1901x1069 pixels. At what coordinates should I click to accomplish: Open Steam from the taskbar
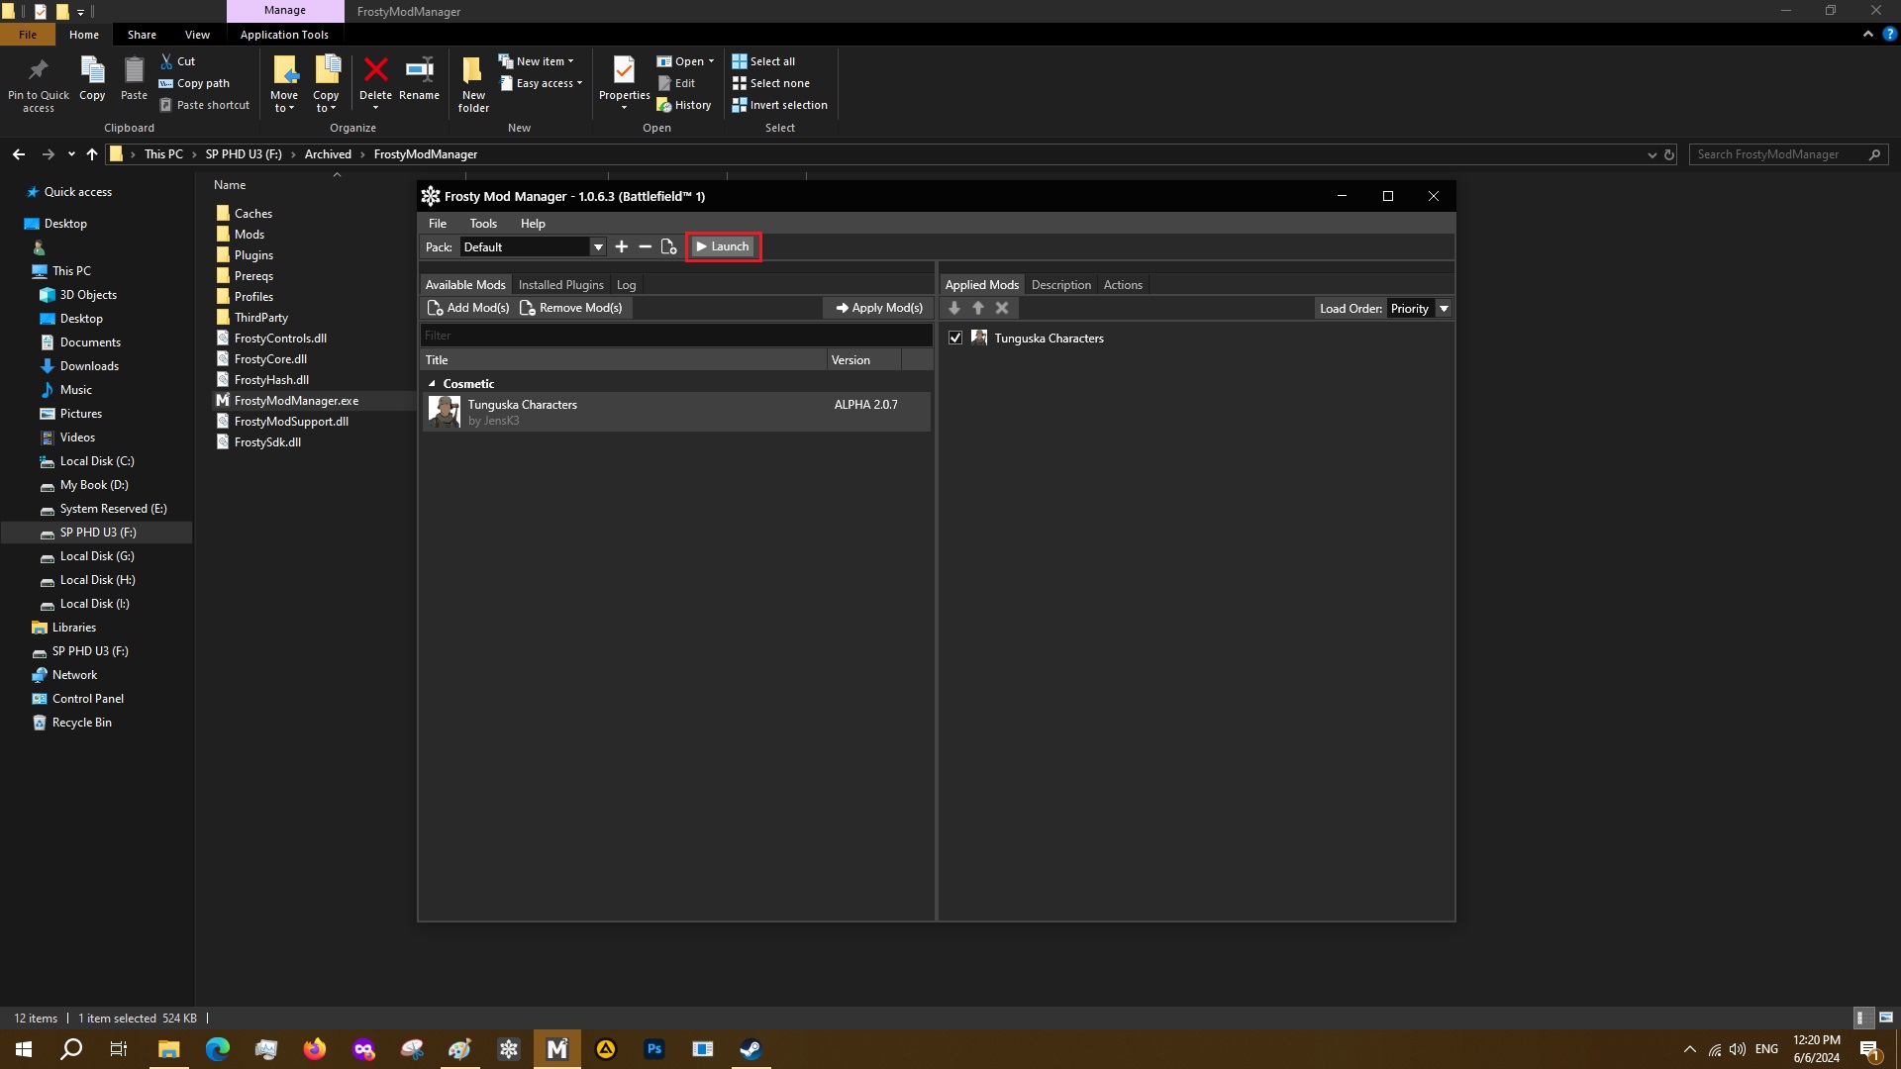click(750, 1049)
